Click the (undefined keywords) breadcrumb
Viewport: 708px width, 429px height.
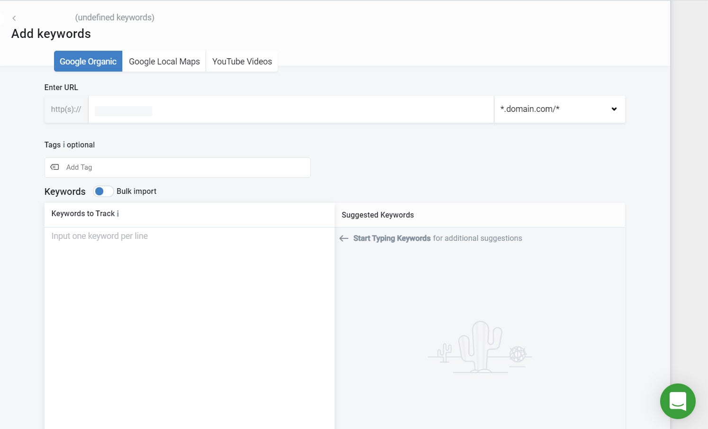(114, 17)
